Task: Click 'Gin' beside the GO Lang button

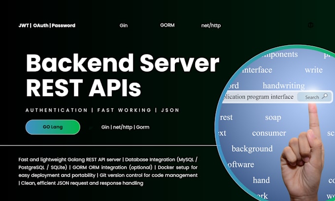Action: pos(105,127)
